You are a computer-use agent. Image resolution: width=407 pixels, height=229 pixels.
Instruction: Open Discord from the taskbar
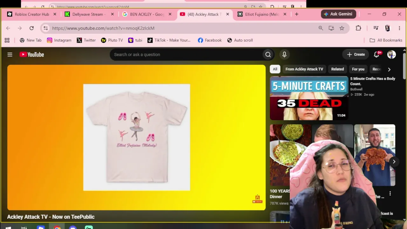click(x=73, y=227)
